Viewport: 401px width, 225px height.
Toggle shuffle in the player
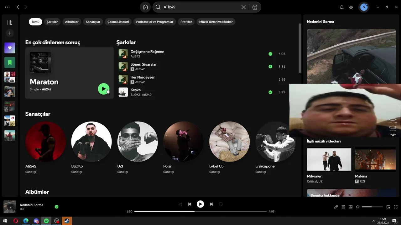pyautogui.click(x=180, y=204)
